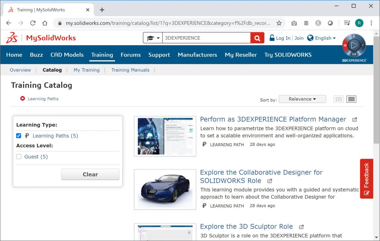Remove the Learning Paths filter via red X
380x241 pixels.
22,99
